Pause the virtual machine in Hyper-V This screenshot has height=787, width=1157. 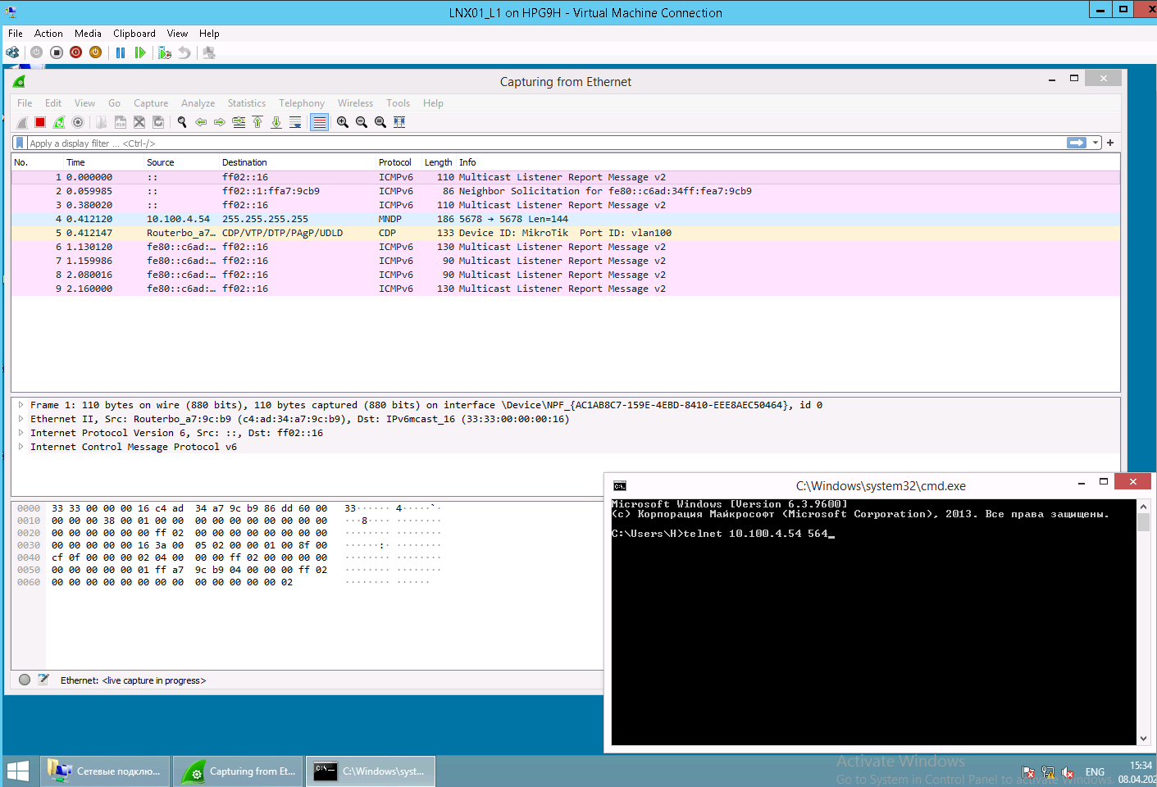click(119, 52)
